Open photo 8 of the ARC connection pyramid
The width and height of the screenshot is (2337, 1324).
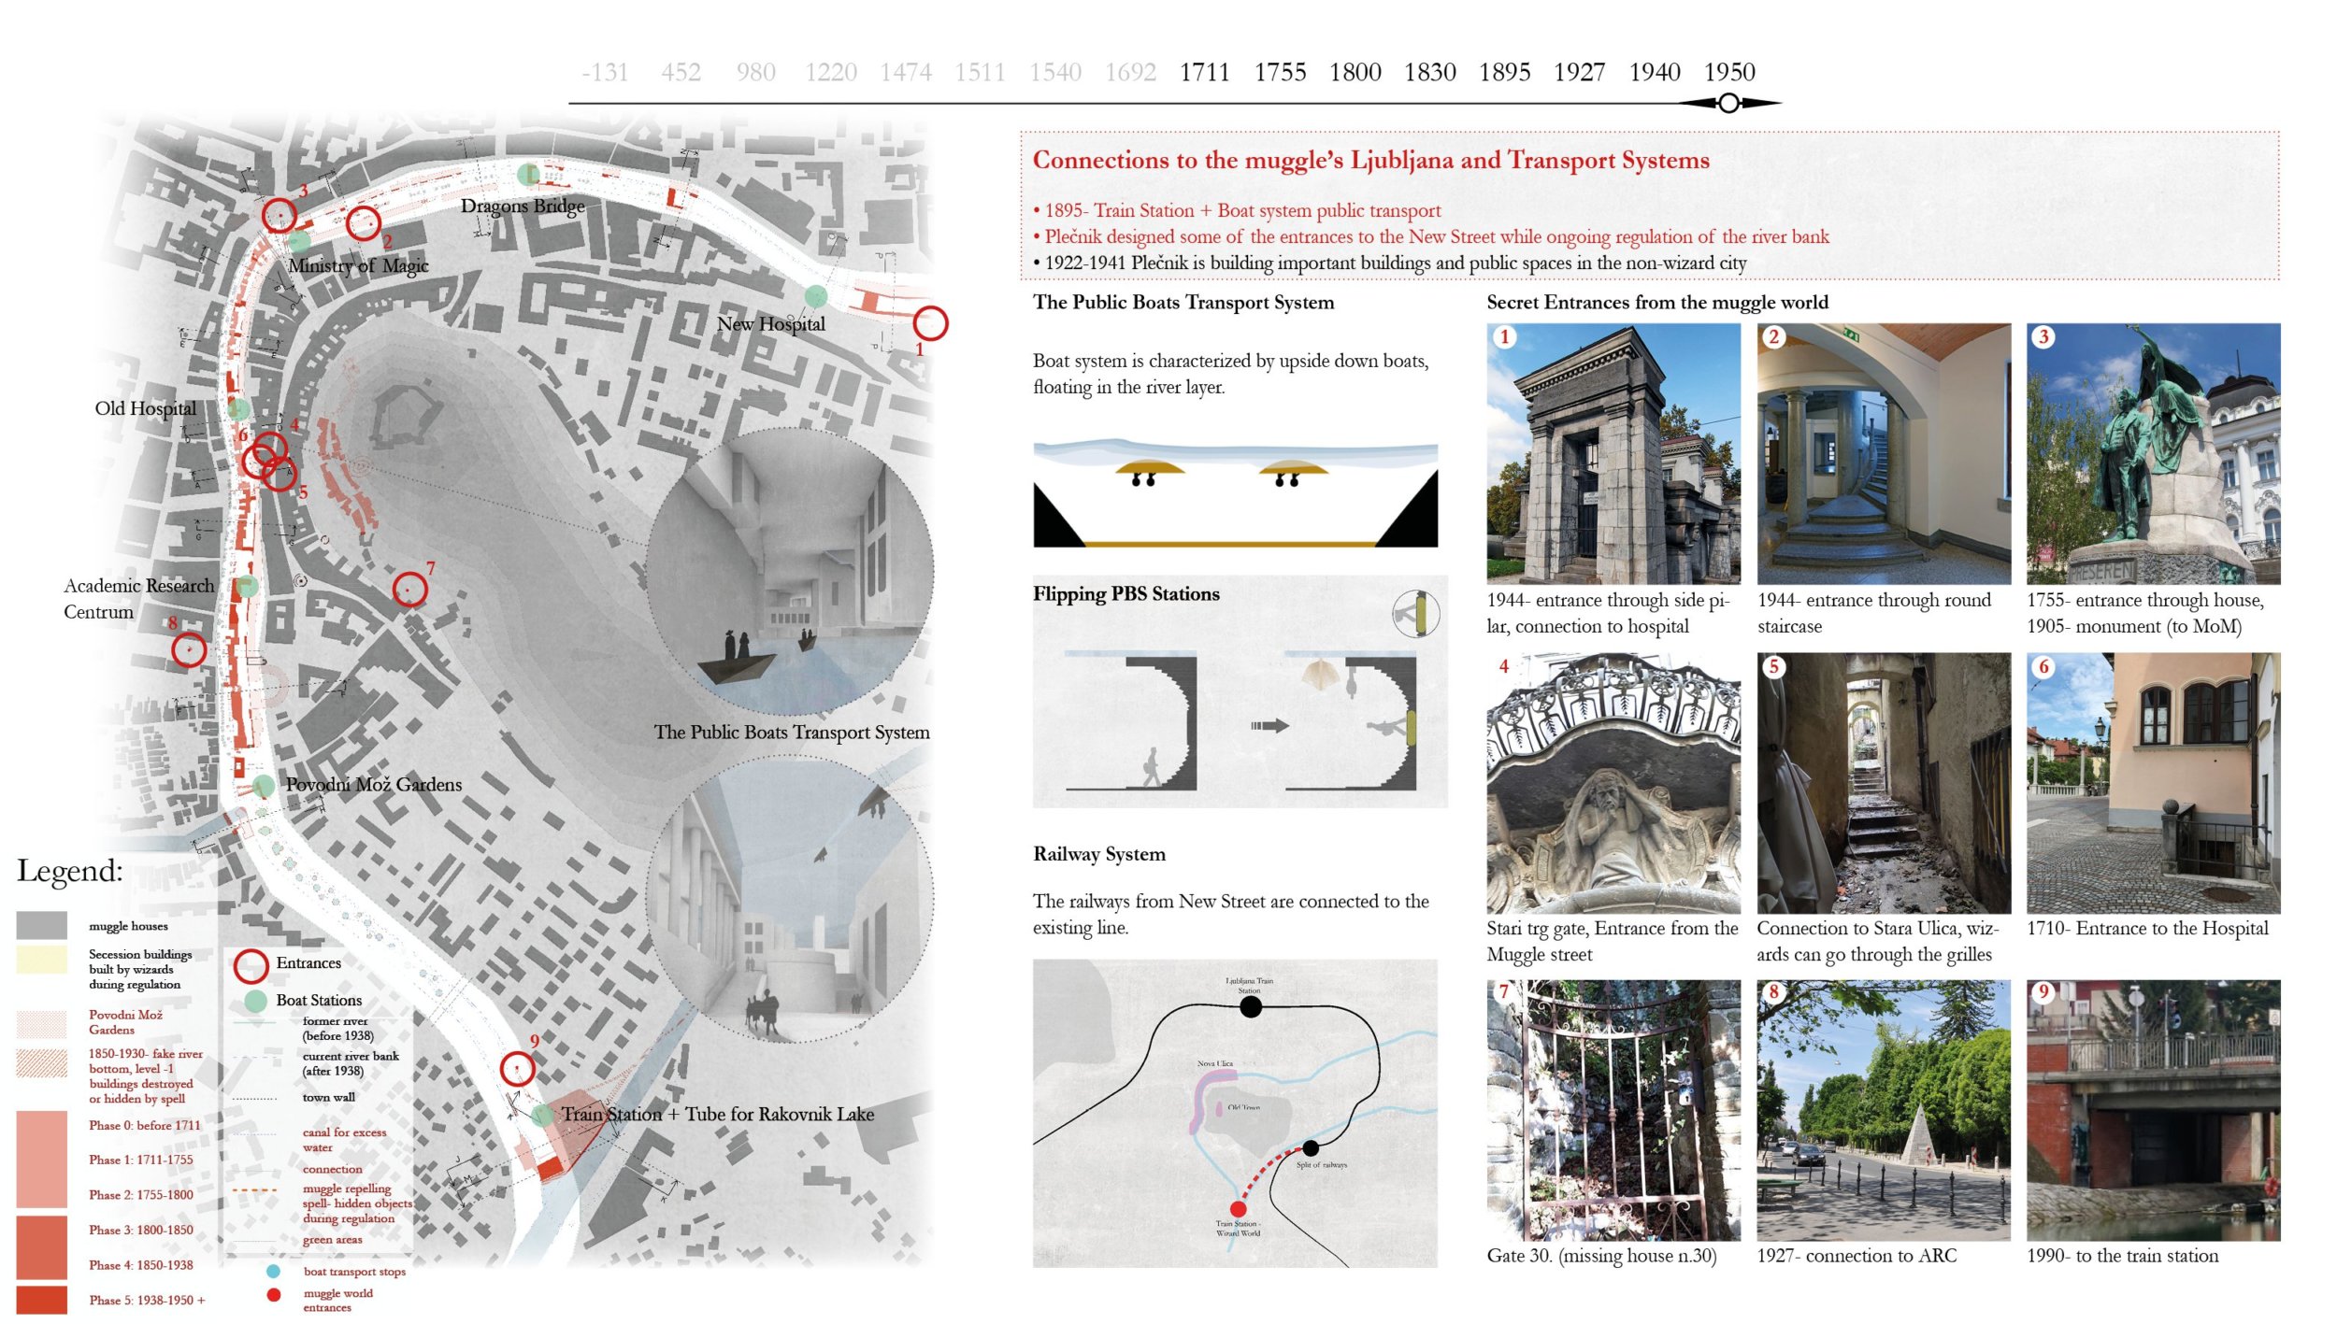(x=1884, y=1110)
